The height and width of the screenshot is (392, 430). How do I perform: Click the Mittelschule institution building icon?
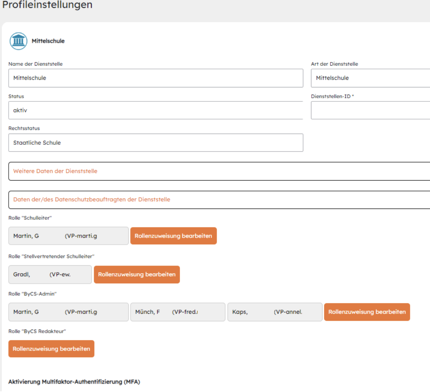tap(18, 41)
